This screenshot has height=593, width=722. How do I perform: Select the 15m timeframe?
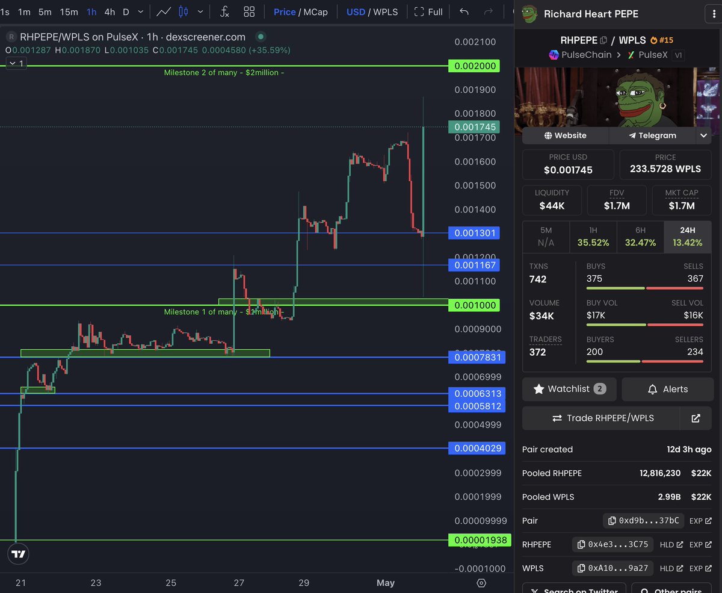coord(69,11)
